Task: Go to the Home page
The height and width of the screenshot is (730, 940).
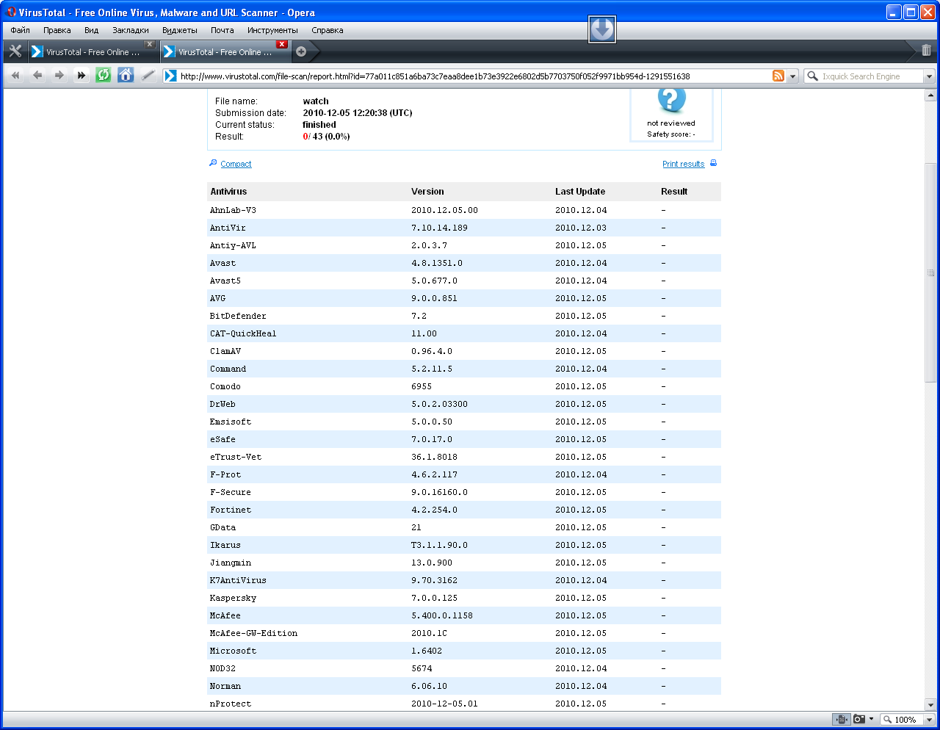Action: (126, 75)
